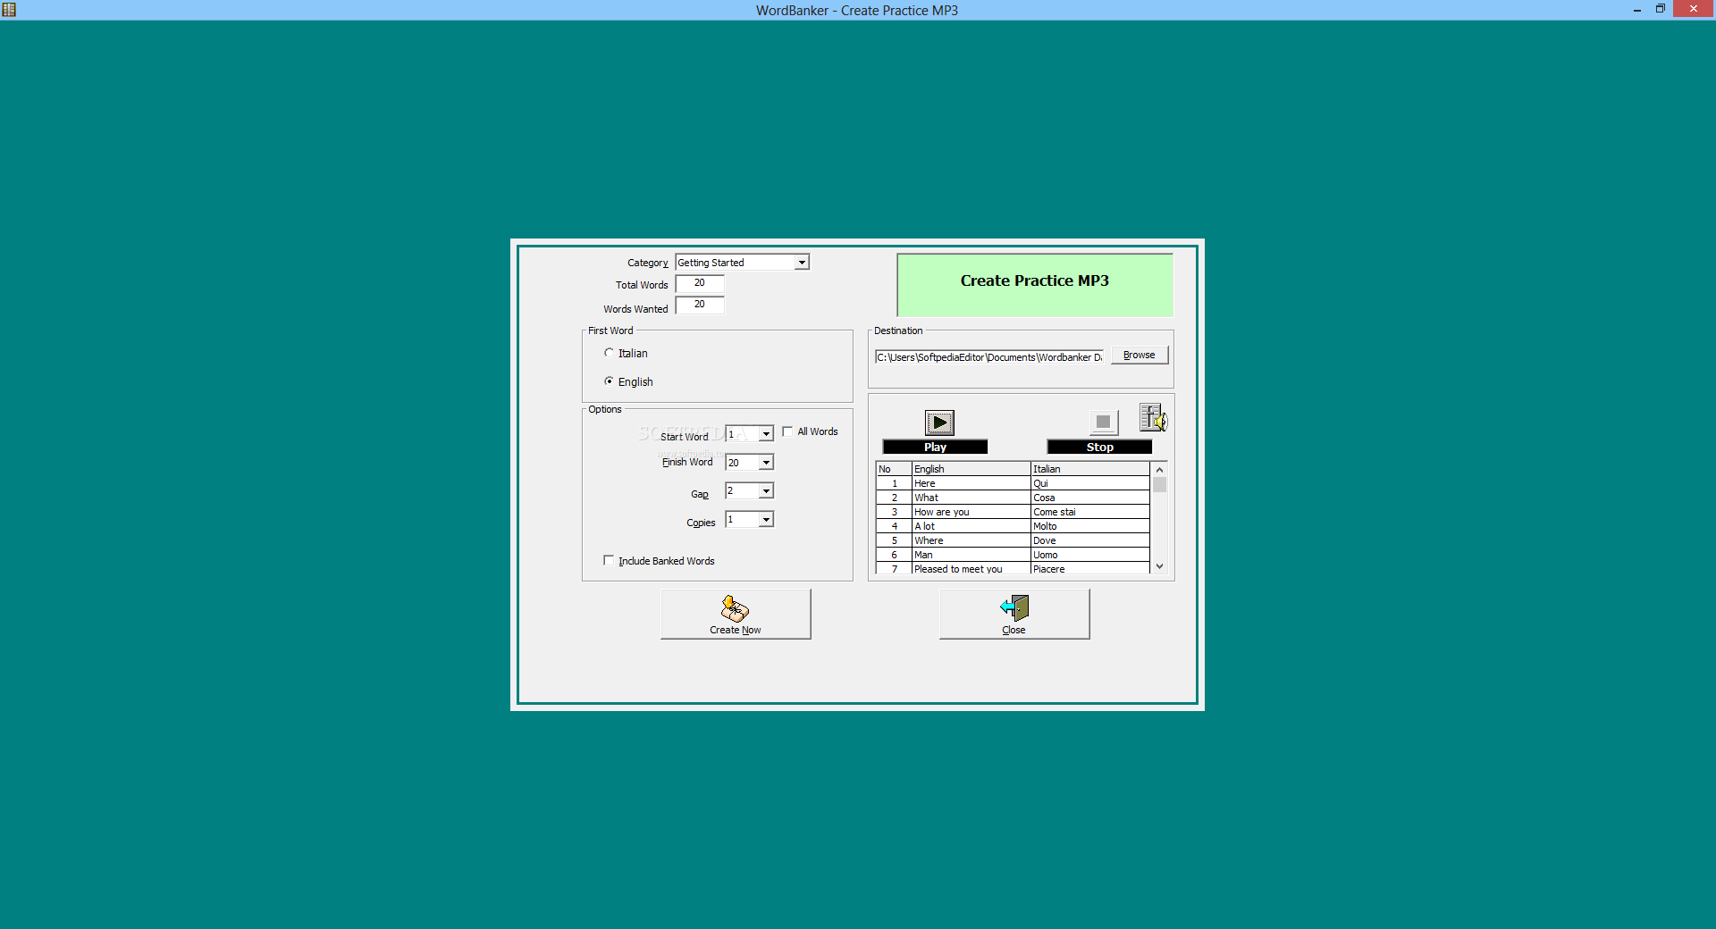Open the Copies dropdown
This screenshot has width=1716, height=929.
pos(766,520)
